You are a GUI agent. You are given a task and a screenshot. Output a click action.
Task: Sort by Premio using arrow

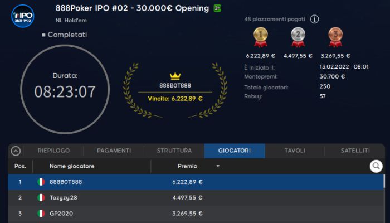coord(218,166)
